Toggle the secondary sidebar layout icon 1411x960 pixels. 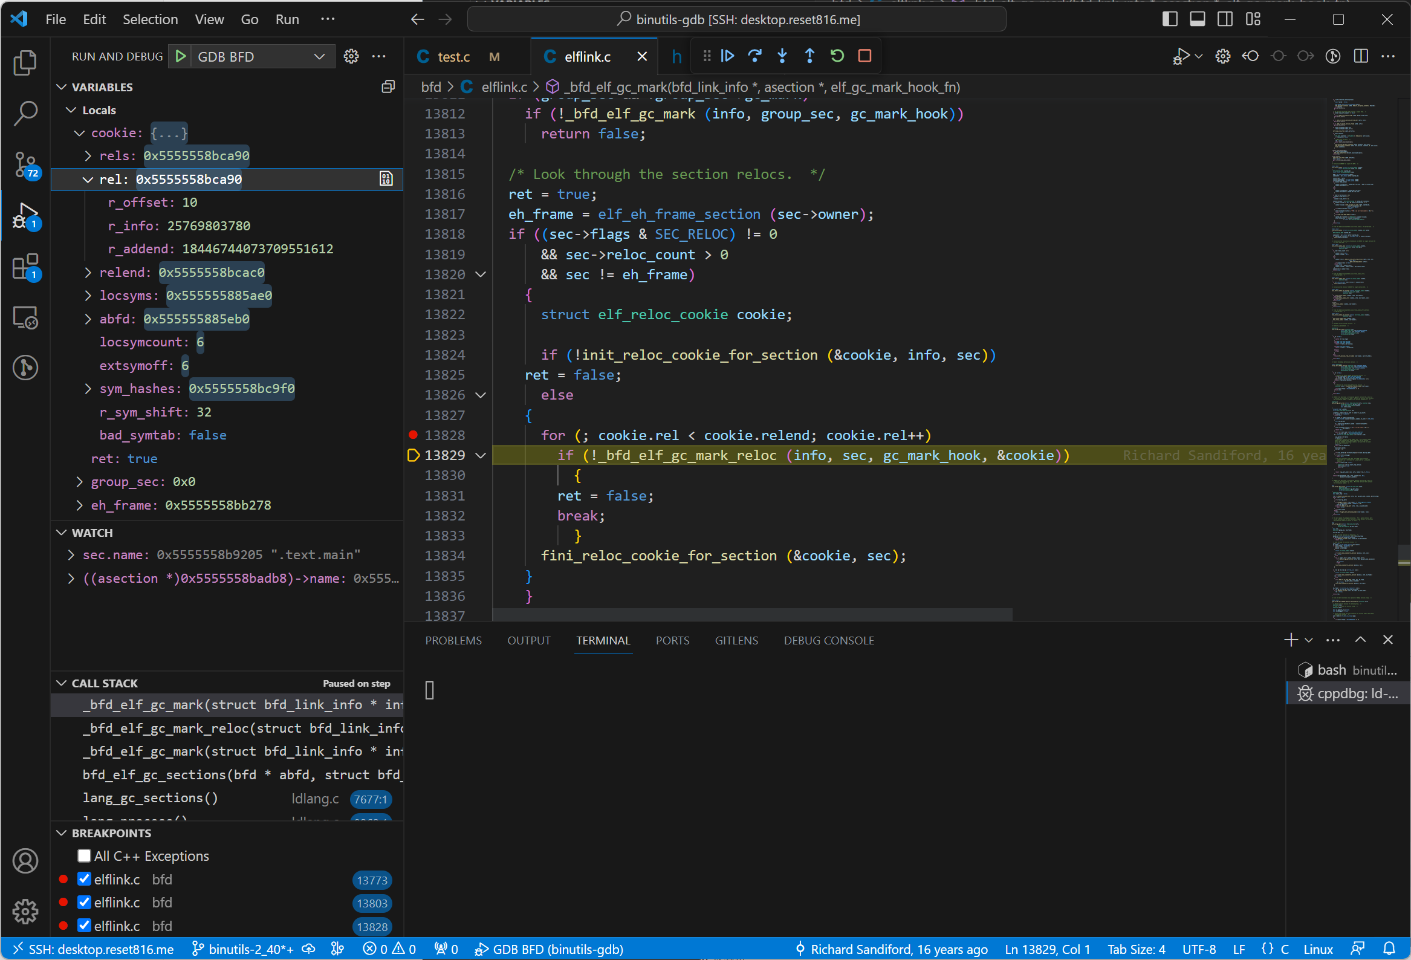click(1225, 19)
